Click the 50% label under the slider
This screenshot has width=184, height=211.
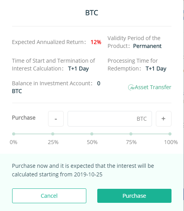pyautogui.click(x=92, y=142)
